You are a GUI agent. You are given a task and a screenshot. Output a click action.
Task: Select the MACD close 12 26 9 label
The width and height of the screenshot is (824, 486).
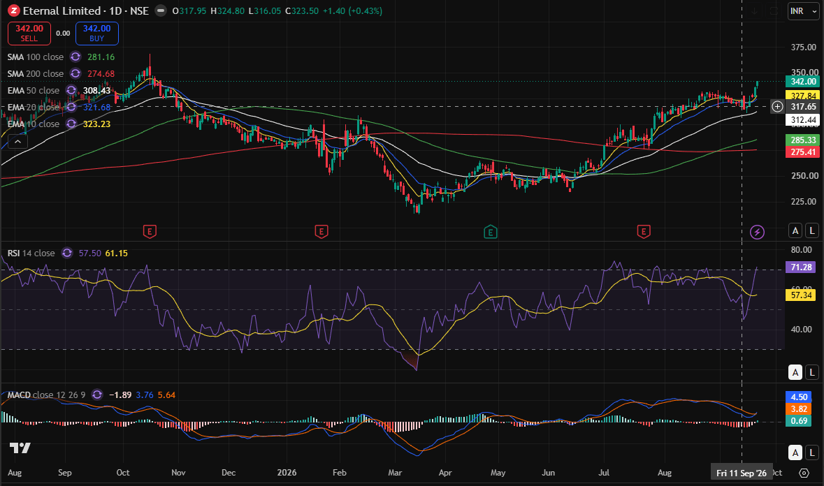[x=46, y=395]
